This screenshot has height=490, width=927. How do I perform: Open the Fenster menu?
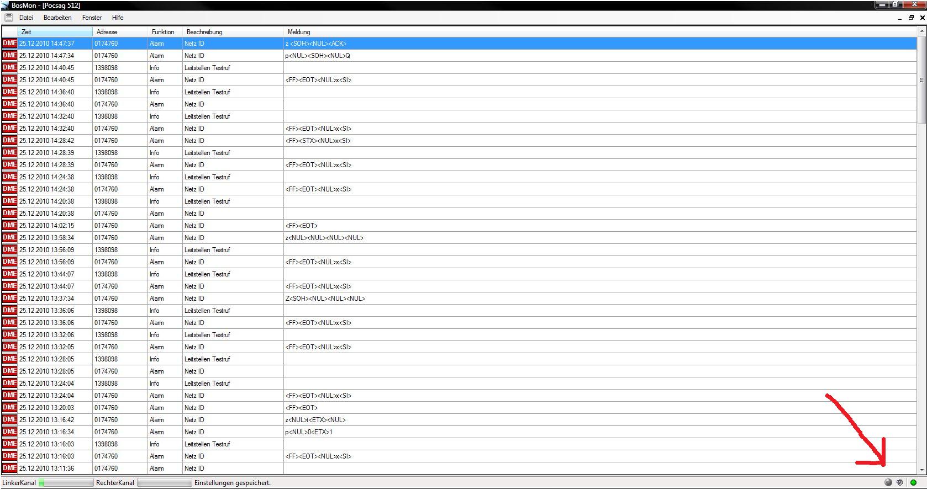pos(92,18)
